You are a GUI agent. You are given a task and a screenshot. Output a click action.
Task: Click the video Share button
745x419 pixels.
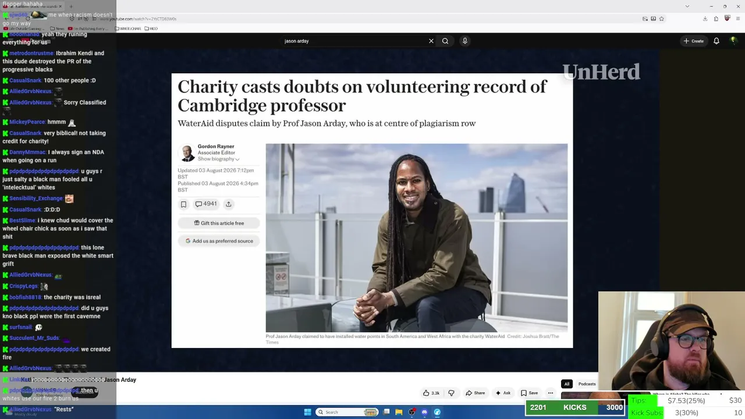coord(475,393)
